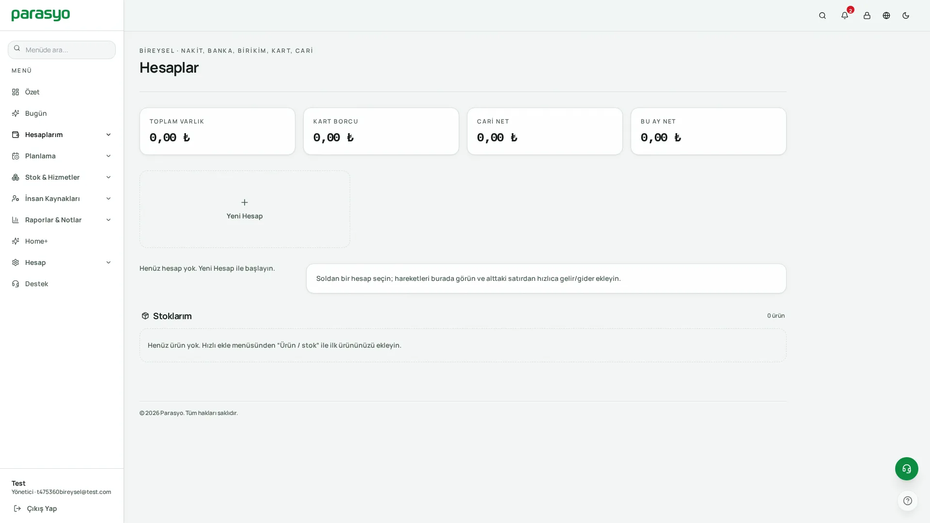
Task: Click the Hesap gear icon
Action: 15,262
